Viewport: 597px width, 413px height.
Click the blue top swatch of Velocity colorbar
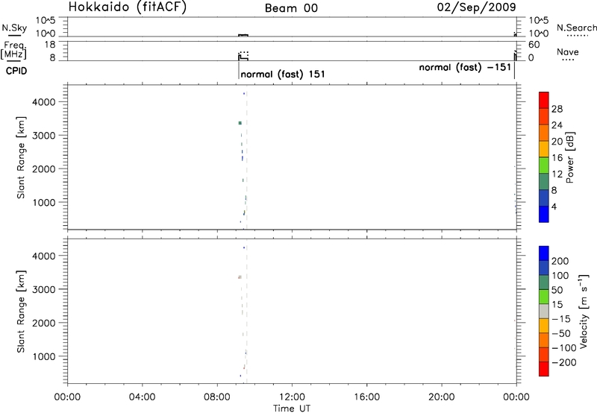tap(544, 253)
